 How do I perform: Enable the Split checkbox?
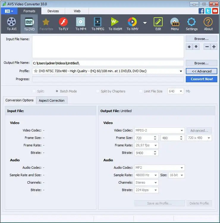pos(34,91)
